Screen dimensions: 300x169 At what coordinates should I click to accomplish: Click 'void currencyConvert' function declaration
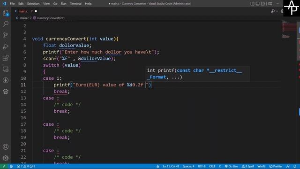(75, 38)
